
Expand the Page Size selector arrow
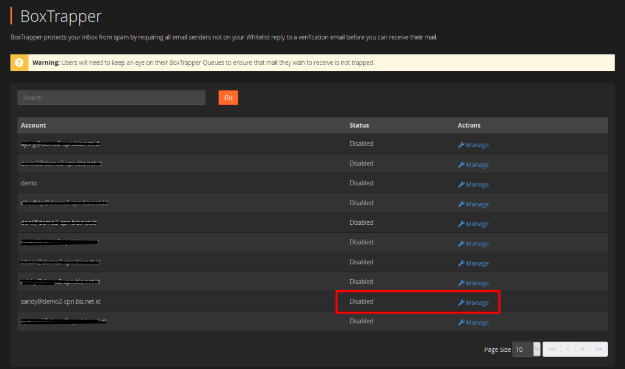(x=536, y=349)
